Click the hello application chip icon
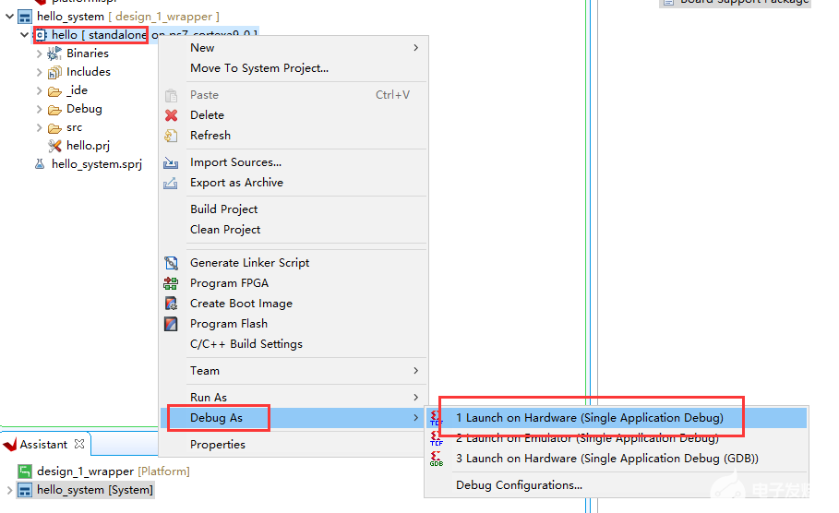The image size is (839, 513). [x=41, y=35]
